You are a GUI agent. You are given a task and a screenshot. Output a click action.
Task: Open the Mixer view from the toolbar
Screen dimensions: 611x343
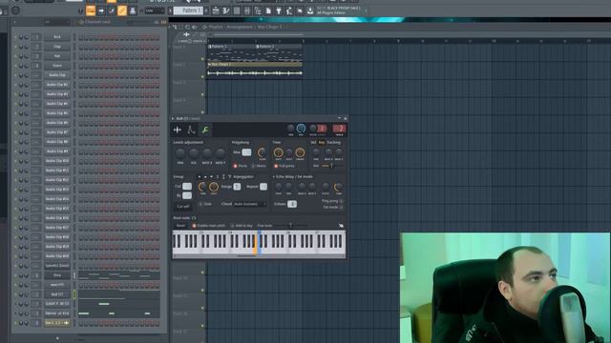coord(247,10)
